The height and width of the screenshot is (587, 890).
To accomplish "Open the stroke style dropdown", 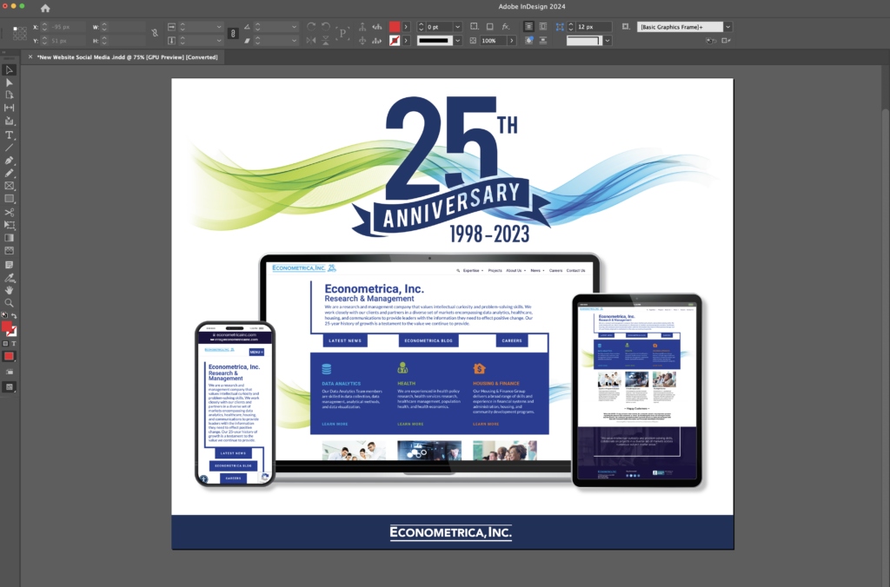I will point(458,40).
